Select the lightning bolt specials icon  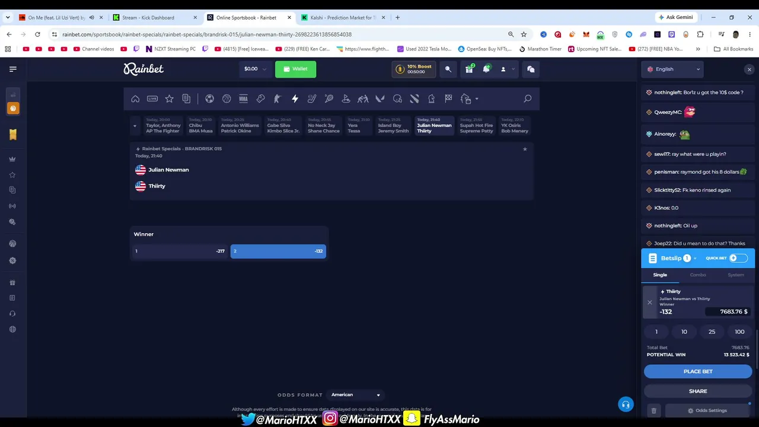click(295, 98)
